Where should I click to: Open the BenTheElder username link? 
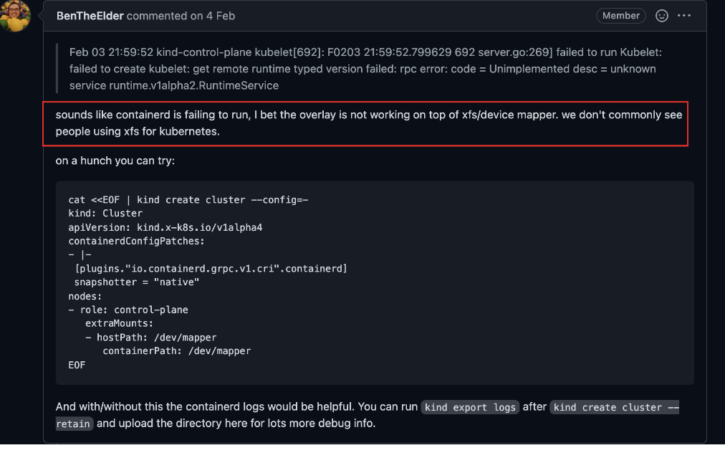point(90,16)
